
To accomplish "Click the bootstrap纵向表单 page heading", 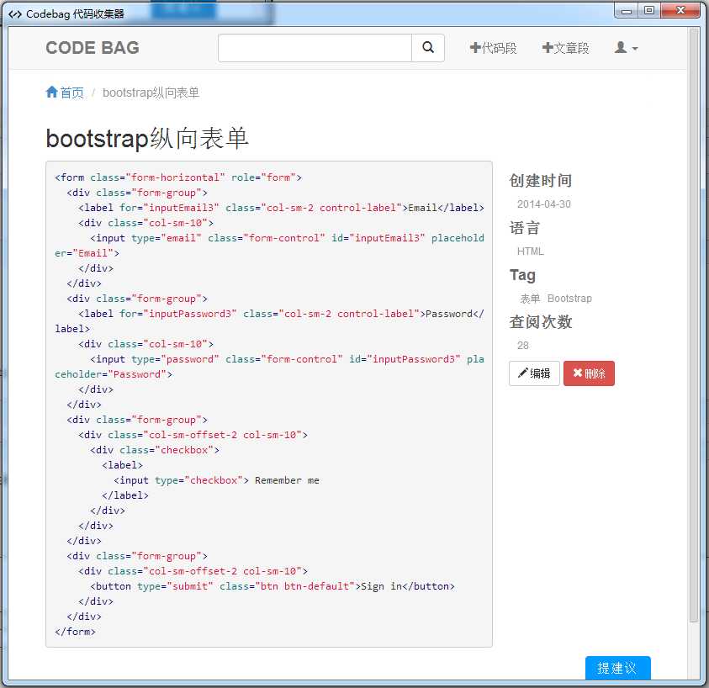I will (x=147, y=138).
